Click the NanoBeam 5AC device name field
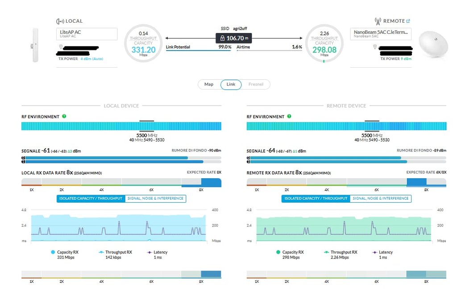 [381, 34]
